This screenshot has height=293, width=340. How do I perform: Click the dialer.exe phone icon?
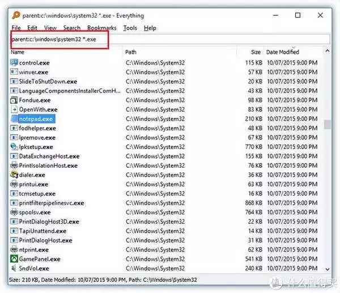(x=14, y=175)
